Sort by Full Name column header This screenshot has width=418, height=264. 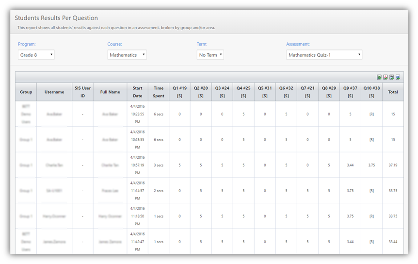pyautogui.click(x=110, y=92)
